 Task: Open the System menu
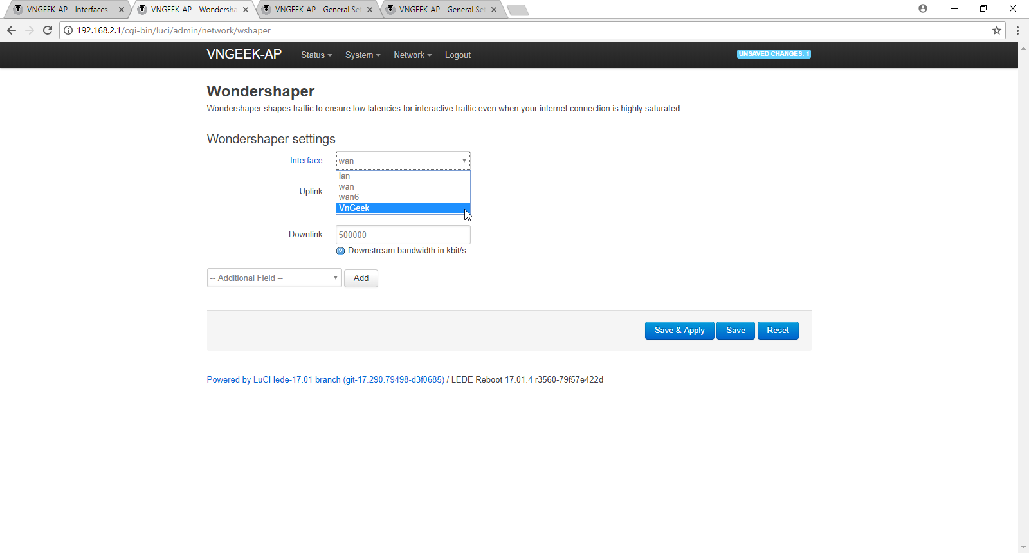coord(363,55)
